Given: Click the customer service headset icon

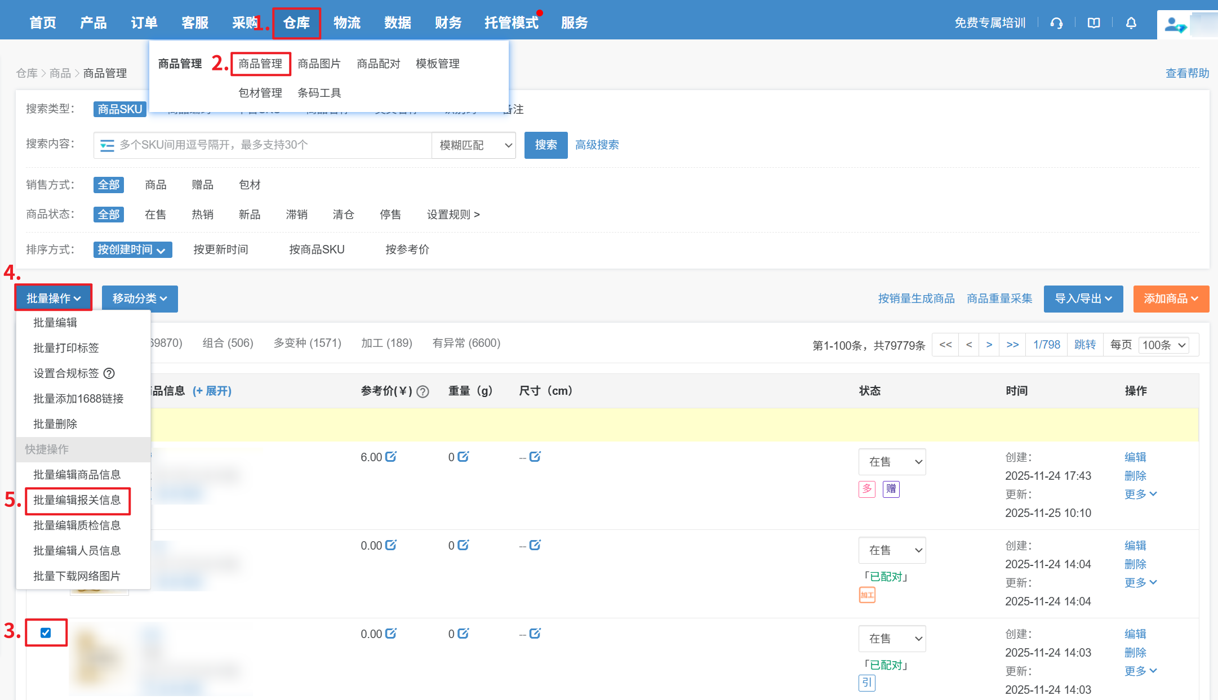Looking at the screenshot, I should pyautogui.click(x=1056, y=23).
